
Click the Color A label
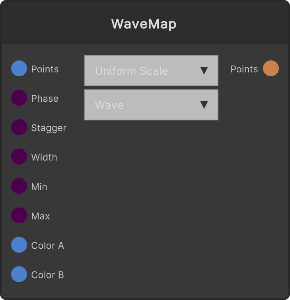click(x=48, y=246)
